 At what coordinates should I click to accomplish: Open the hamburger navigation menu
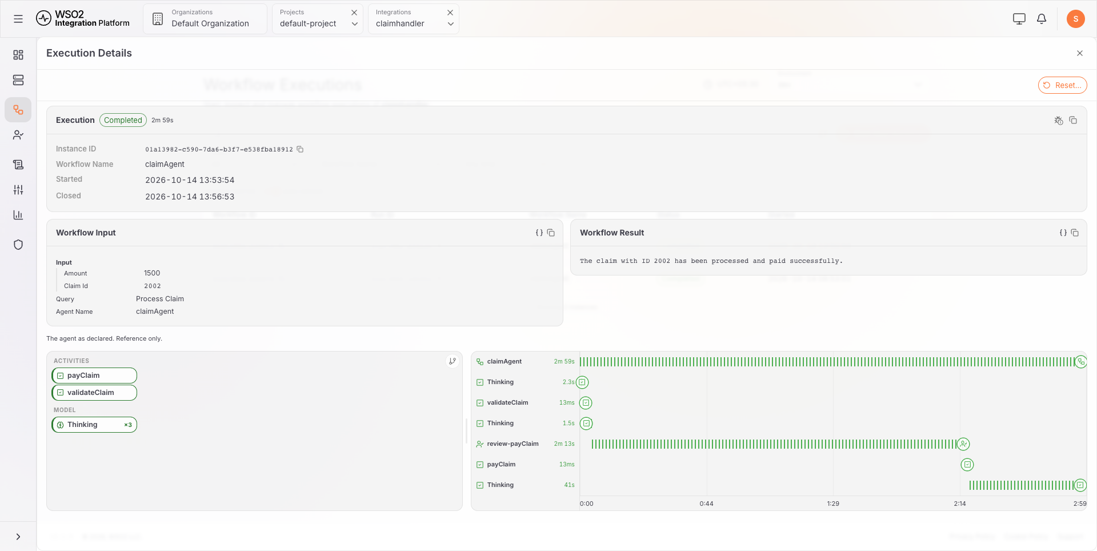(x=18, y=19)
